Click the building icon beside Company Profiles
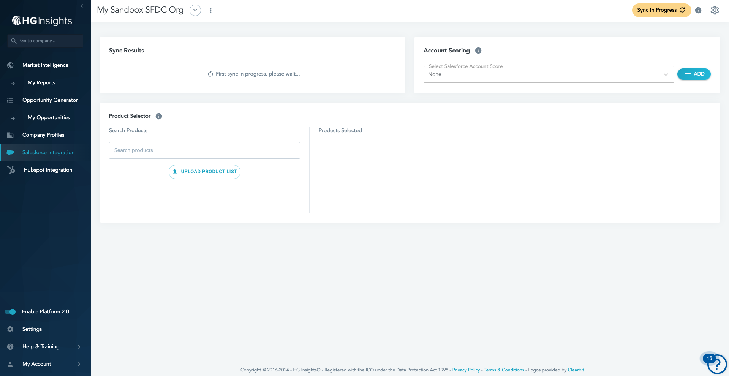This screenshot has height=376, width=729. pyautogui.click(x=10, y=135)
